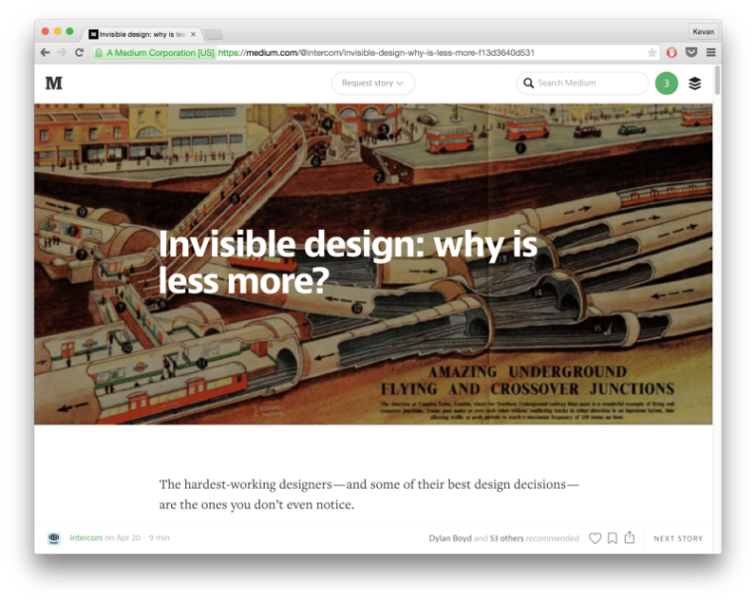The height and width of the screenshot is (603, 756).
Task: Open the Kevan profile switcher
Action: 702,32
